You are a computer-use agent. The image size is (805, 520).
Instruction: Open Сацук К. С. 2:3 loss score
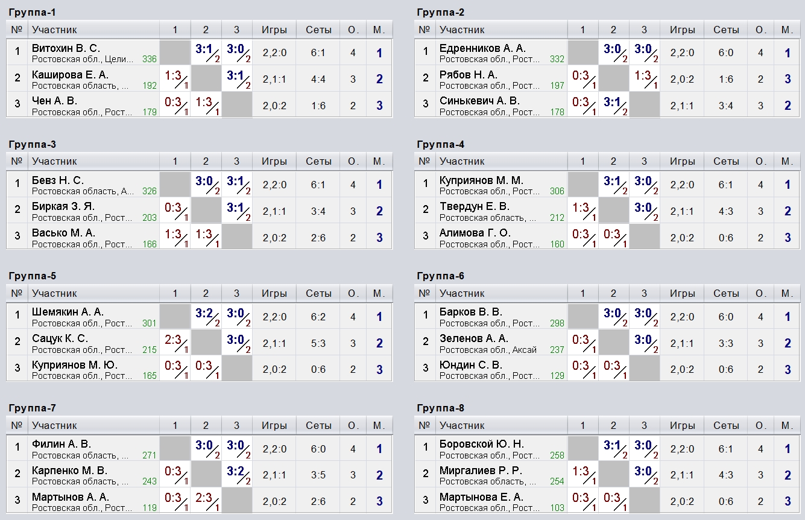coord(175,343)
